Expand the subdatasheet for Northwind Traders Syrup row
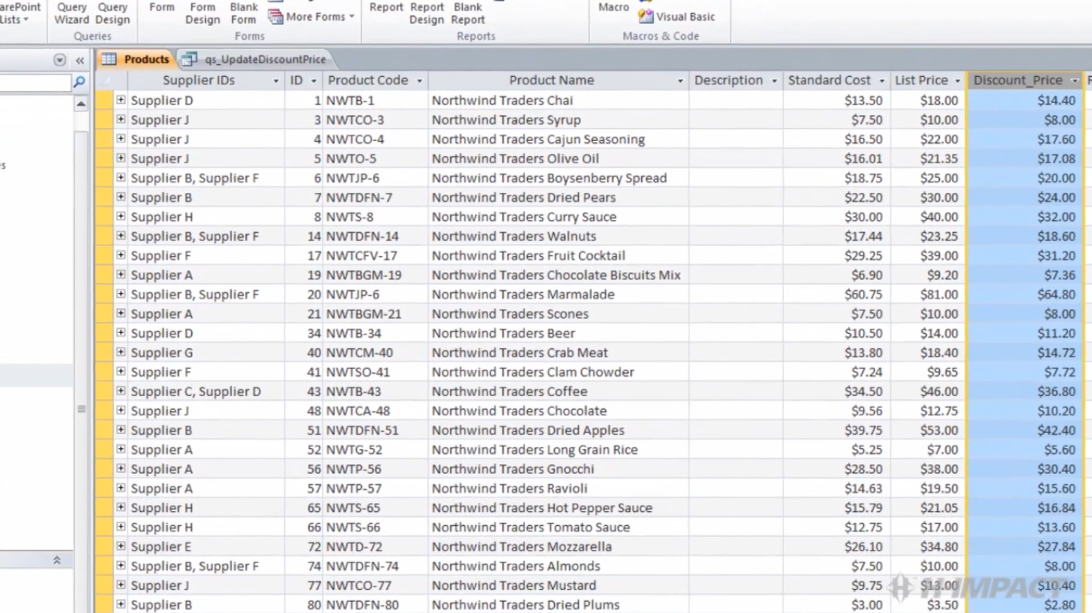Image resolution: width=1092 pixels, height=613 pixels. pyautogui.click(x=120, y=119)
